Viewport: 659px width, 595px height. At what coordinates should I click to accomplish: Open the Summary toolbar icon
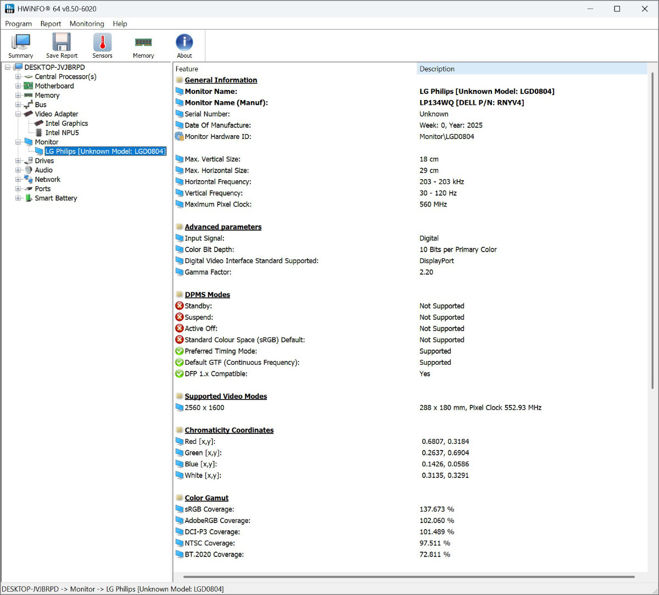point(21,43)
